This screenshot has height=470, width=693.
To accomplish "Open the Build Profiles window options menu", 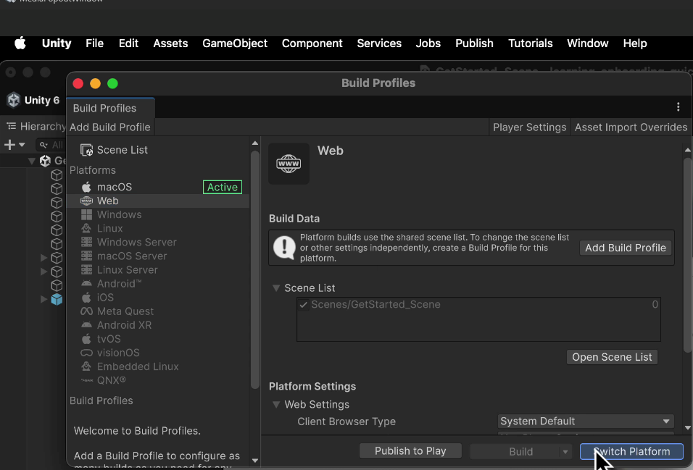I will pos(678,107).
